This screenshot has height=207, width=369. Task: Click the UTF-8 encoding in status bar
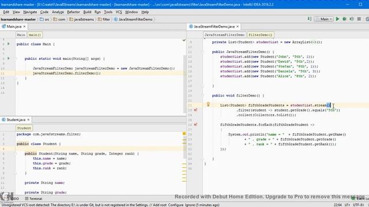(358, 205)
